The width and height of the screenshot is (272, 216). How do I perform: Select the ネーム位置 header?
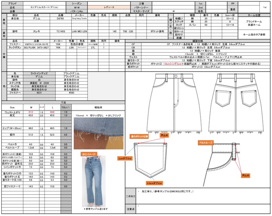(254, 15)
